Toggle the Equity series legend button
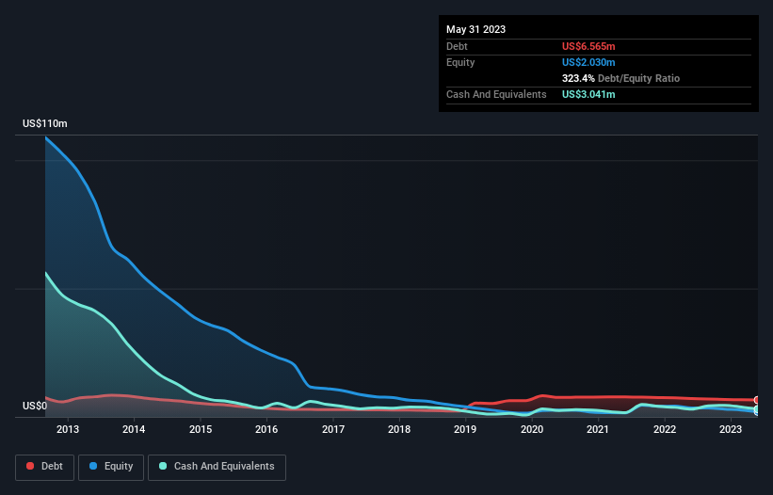773x495 pixels. coord(111,467)
